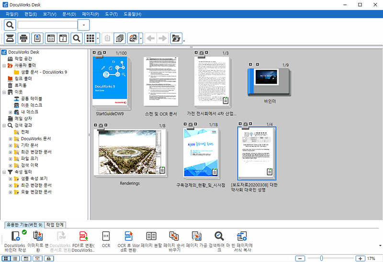The width and height of the screenshot is (383, 262).
Task: Open 휴지통 in the tree
Action: click(21, 86)
